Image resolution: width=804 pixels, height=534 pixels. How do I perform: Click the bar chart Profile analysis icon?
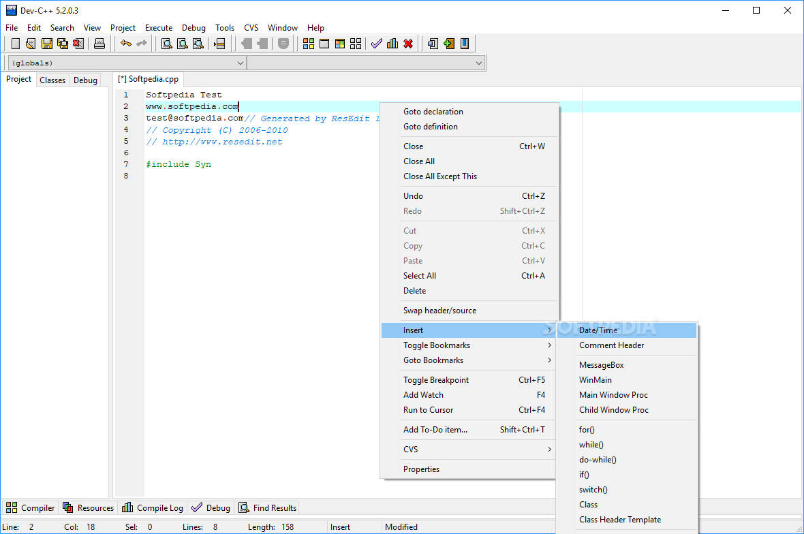point(392,44)
